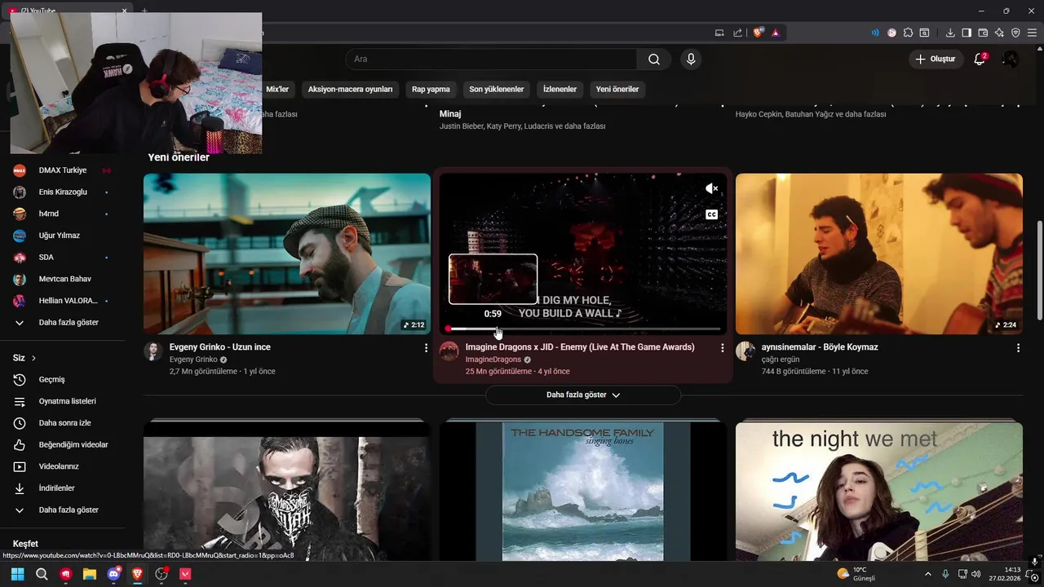1044x587 pixels.
Task: Open Discord from taskbar
Action: [x=114, y=574]
